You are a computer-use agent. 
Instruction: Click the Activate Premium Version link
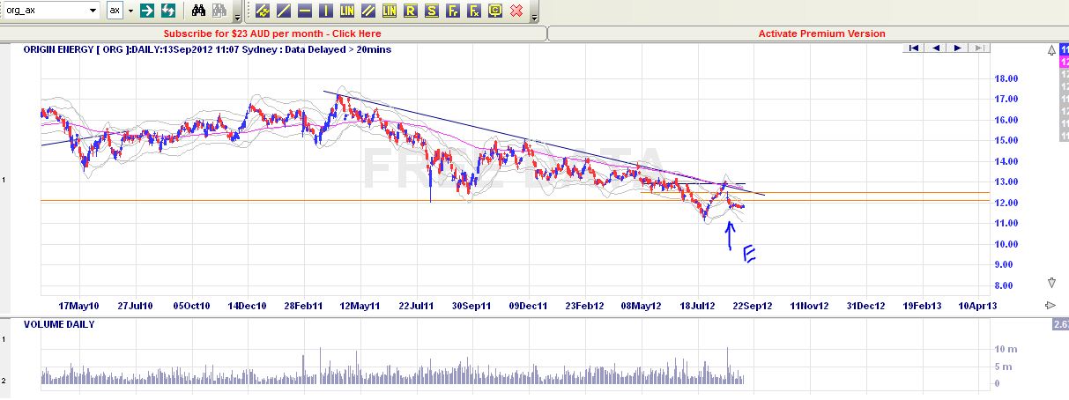point(822,33)
